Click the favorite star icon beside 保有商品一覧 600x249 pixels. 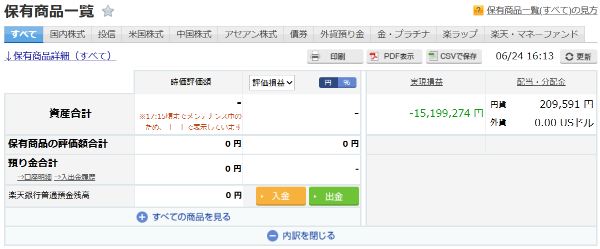coord(108,10)
